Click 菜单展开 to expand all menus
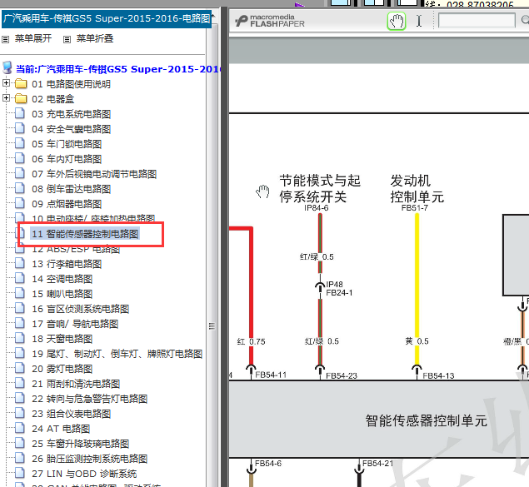The height and width of the screenshot is (487, 529). [33, 38]
